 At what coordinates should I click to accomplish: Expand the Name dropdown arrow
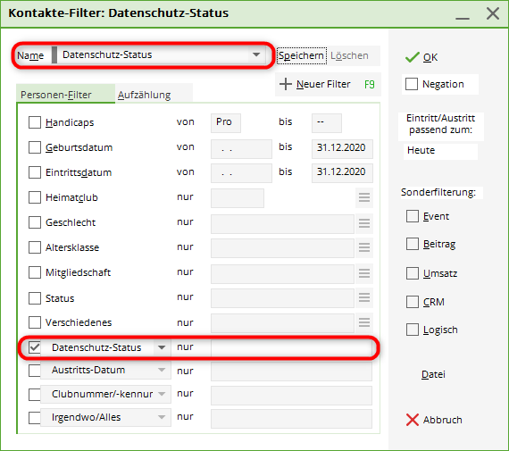tap(256, 54)
